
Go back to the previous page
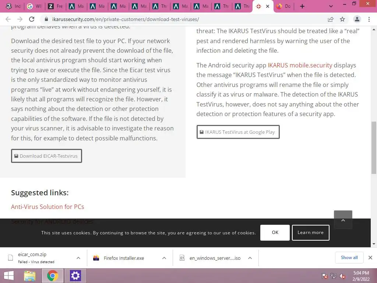8,19
